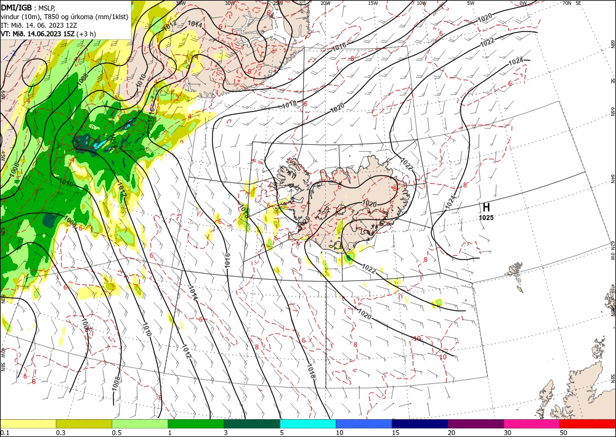Screen dimensions: 616x437
Task: Click the '0.5' legend scale value
Action: tap(116, 433)
